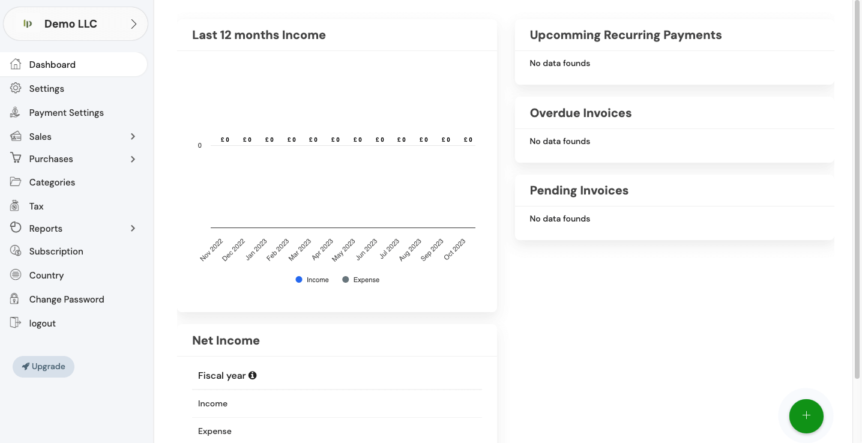Image resolution: width=862 pixels, height=443 pixels.
Task: Click the green plus floating button
Action: click(x=806, y=415)
